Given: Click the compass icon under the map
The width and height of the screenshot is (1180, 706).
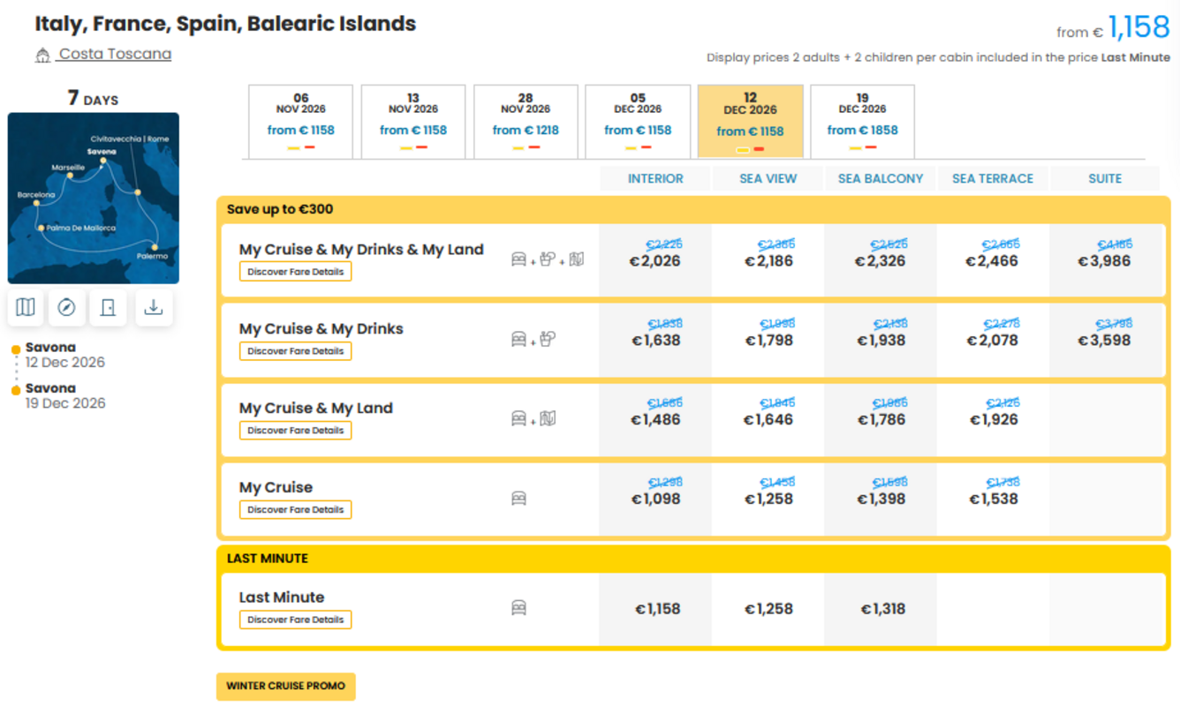Looking at the screenshot, I should tap(66, 307).
